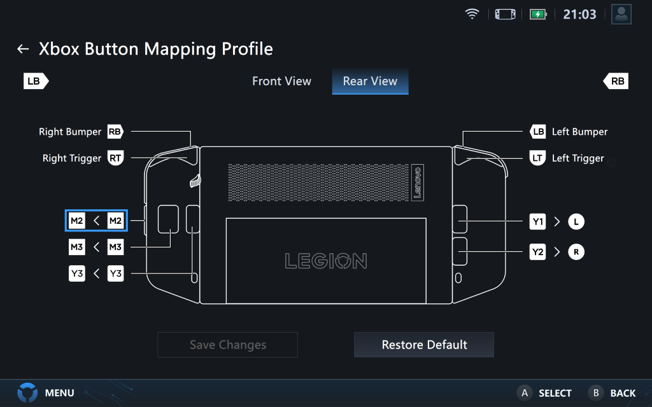Click the Legion MENU logo icon
The height and width of the screenshot is (407, 652).
[27, 393]
